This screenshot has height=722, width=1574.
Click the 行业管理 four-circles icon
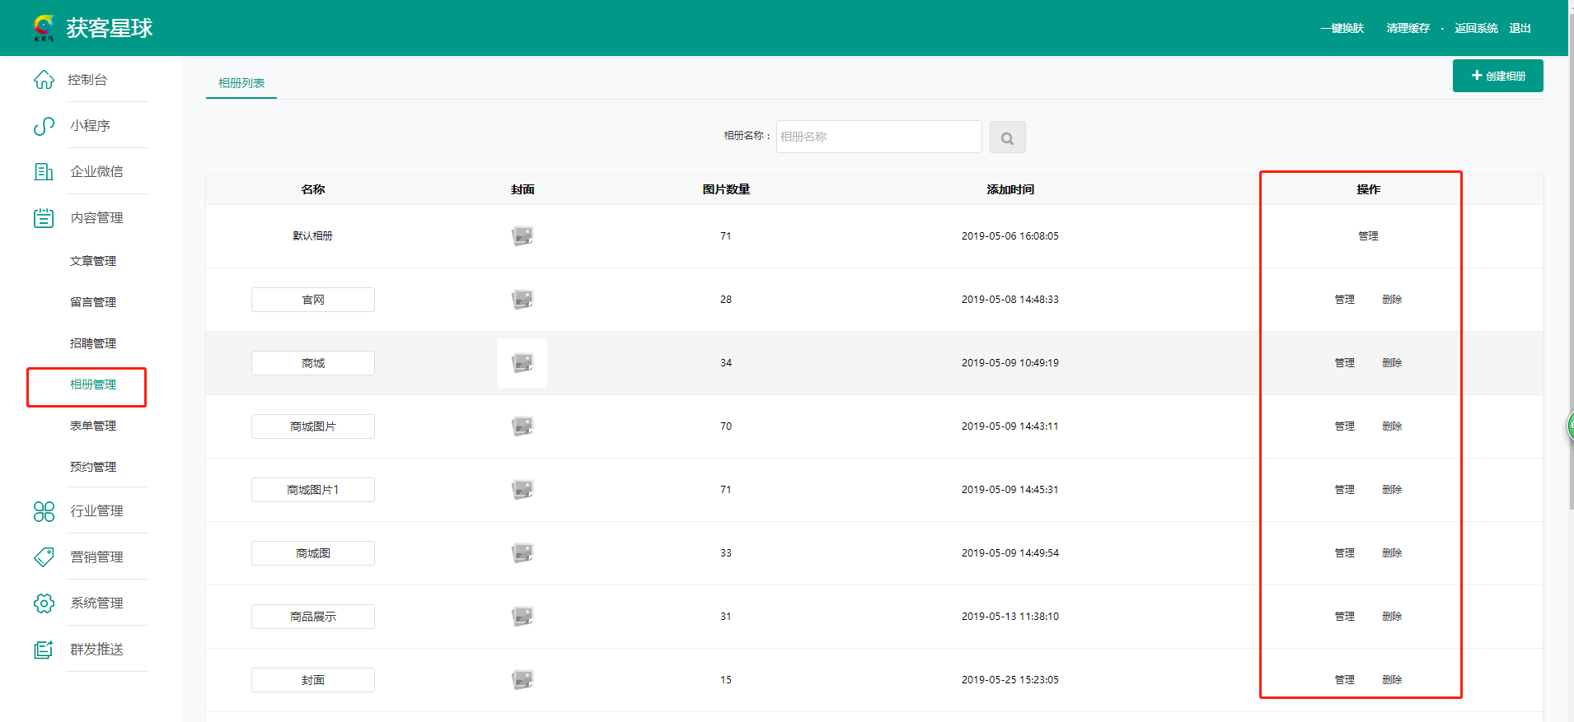[44, 511]
